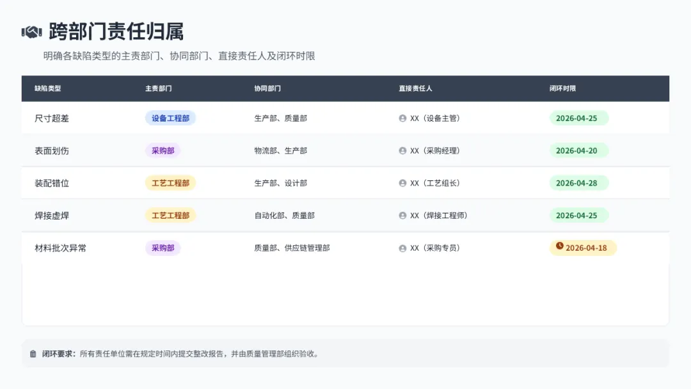
Task: Click the person icon for 采购经理
Action: coord(402,150)
